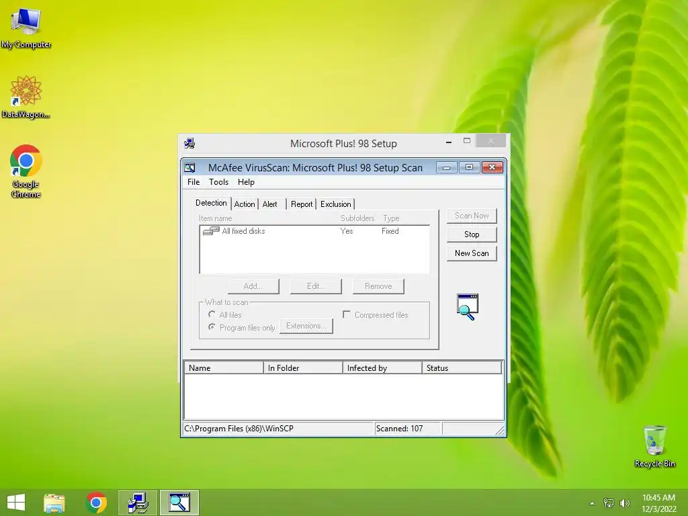Click the Status column header
Image resolution: width=688 pixels, height=516 pixels.
pos(462,368)
